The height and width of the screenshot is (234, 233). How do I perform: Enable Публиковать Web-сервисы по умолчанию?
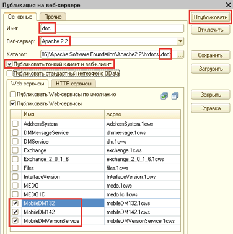point(13,94)
